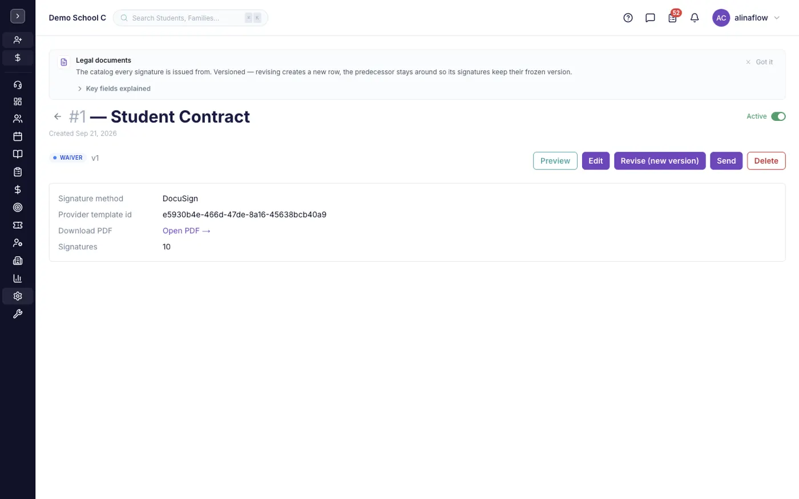Image resolution: width=799 pixels, height=499 pixels.
Task: Open the chat messages icon
Action: coord(650,18)
